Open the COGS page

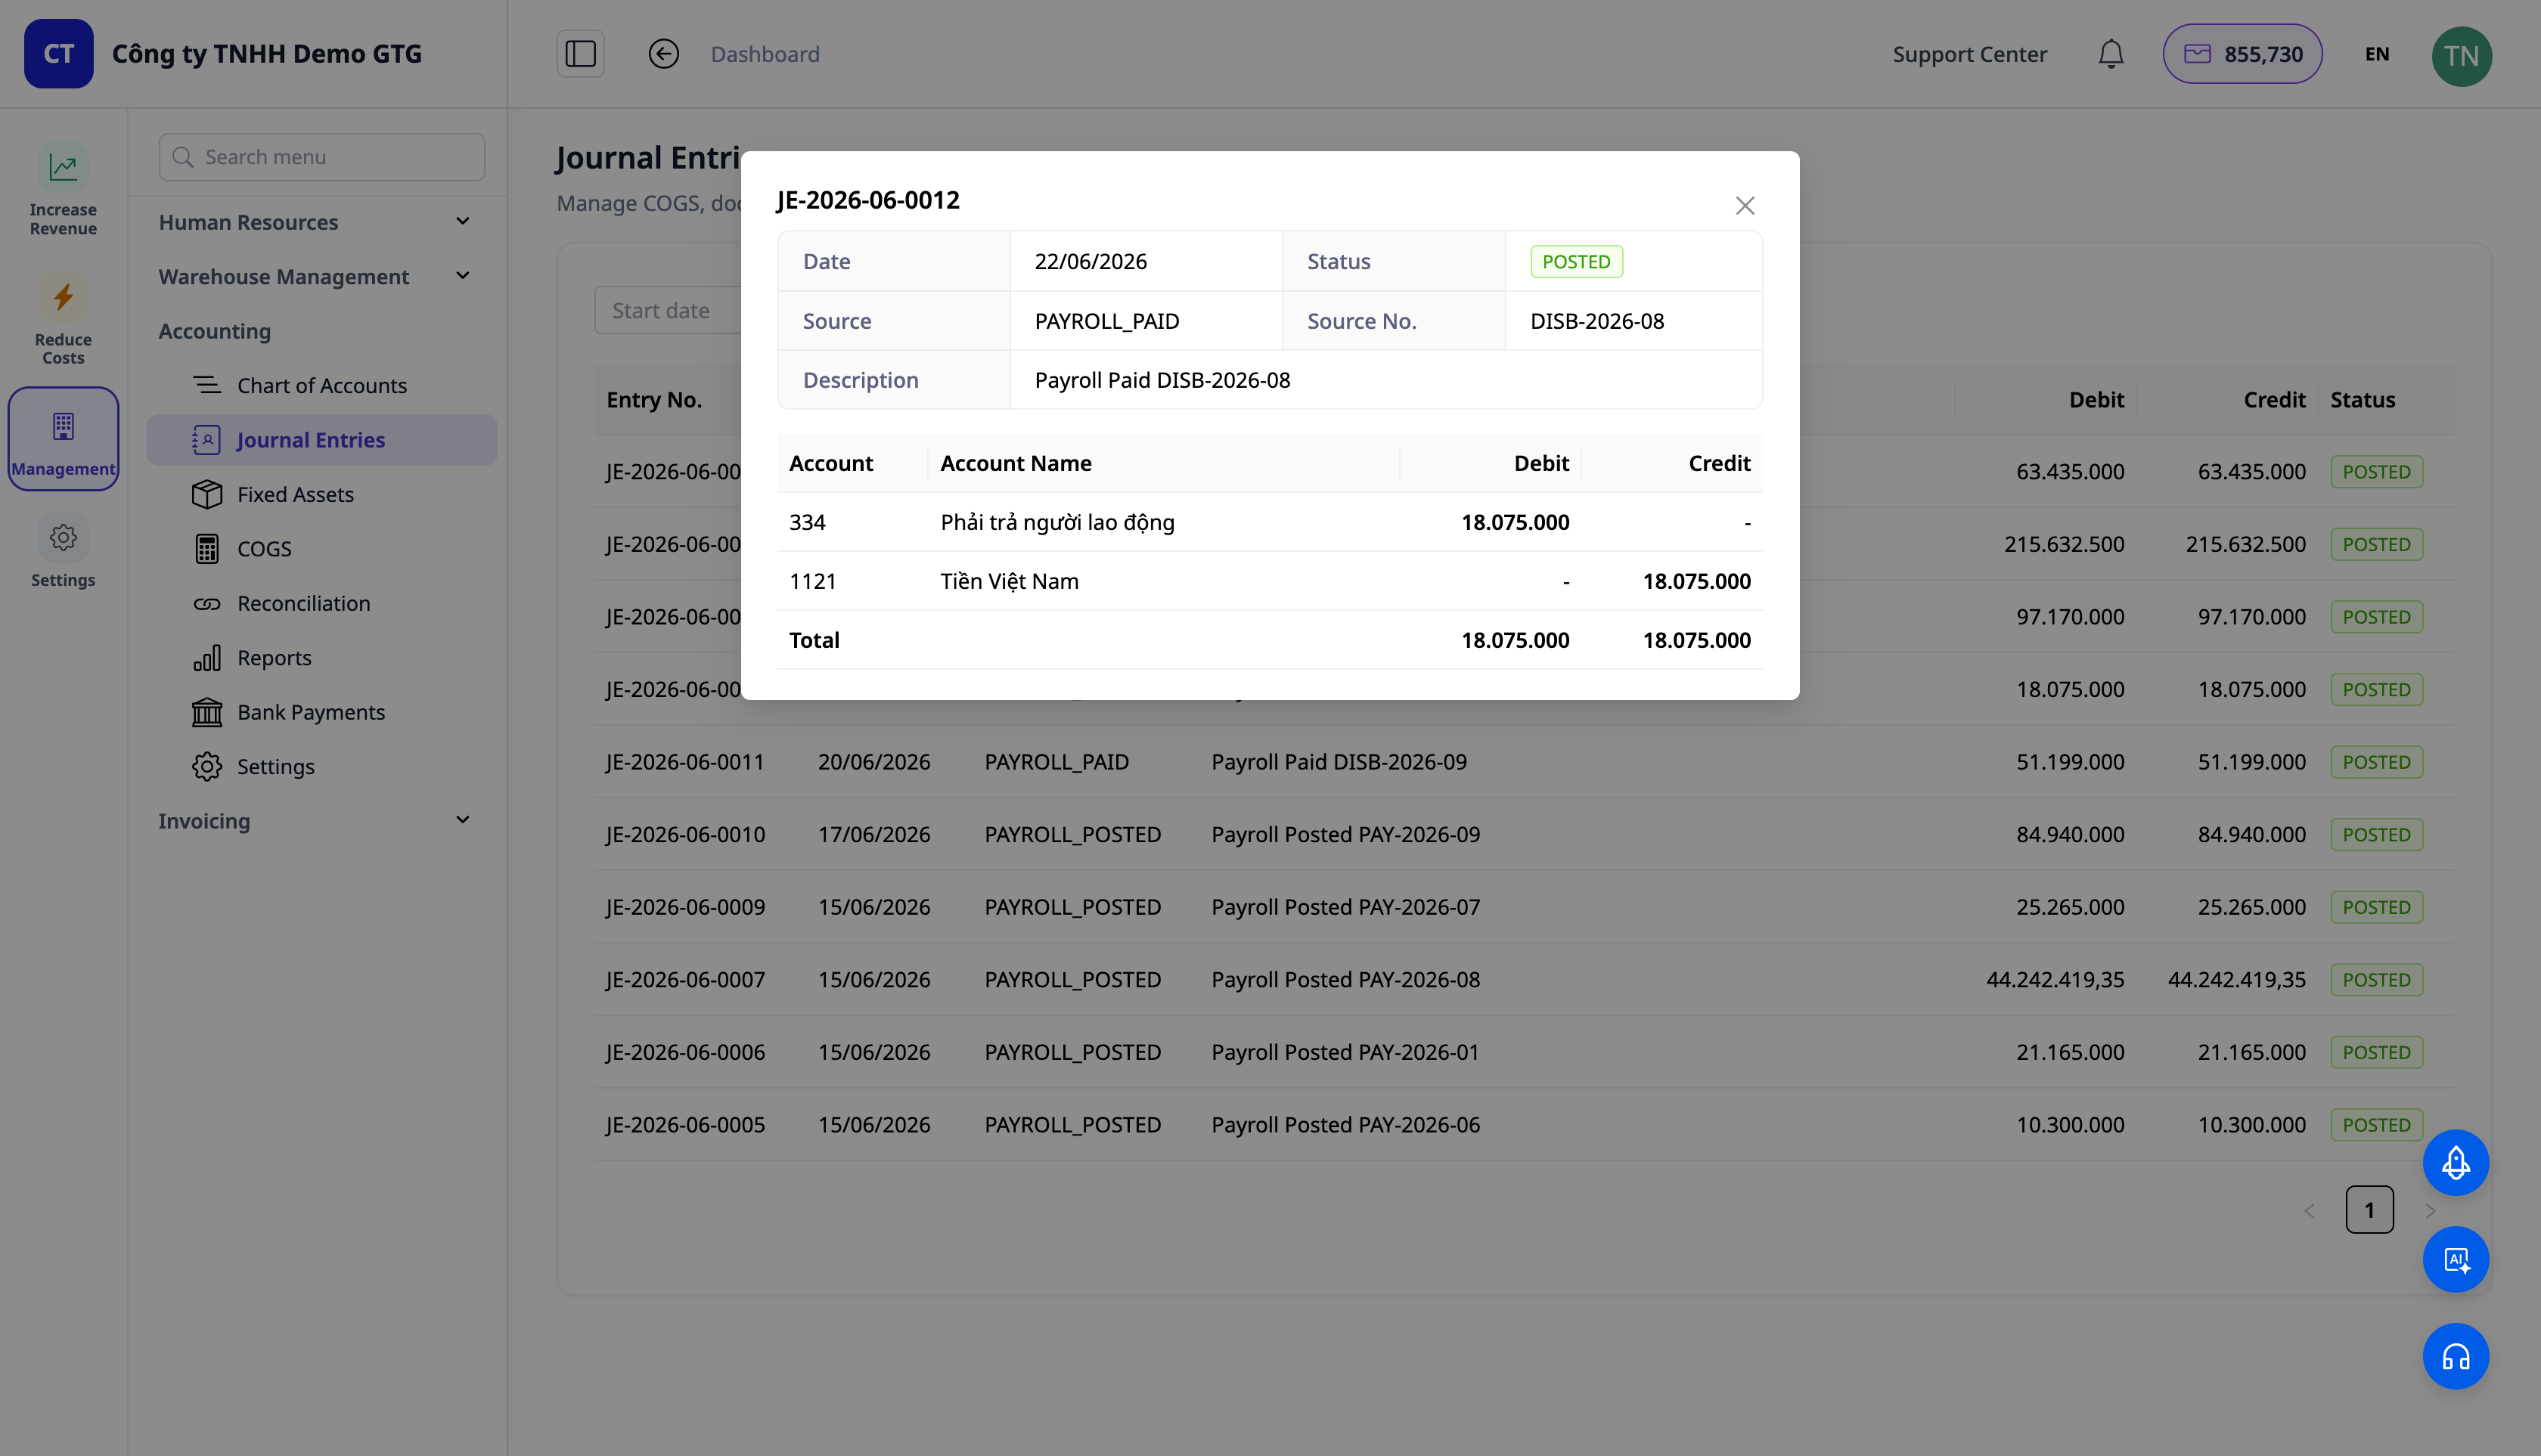321,549
